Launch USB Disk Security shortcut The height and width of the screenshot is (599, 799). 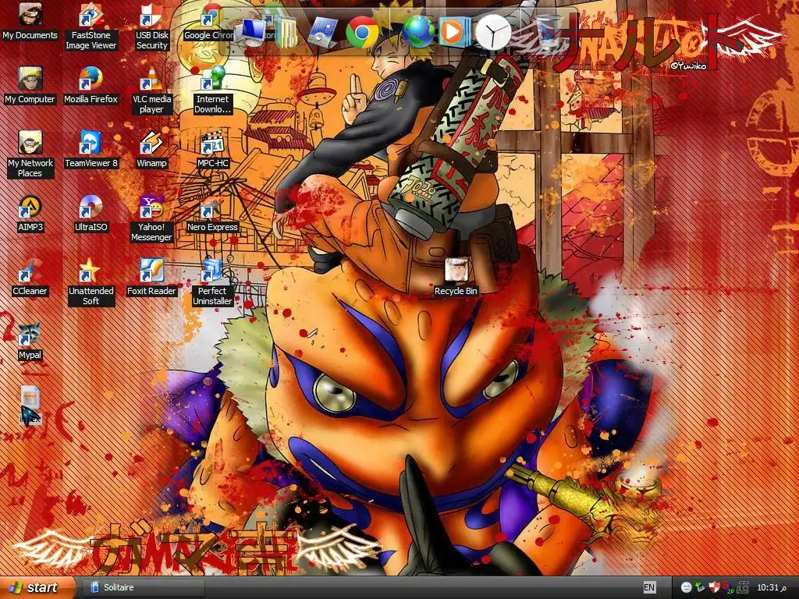tap(151, 26)
